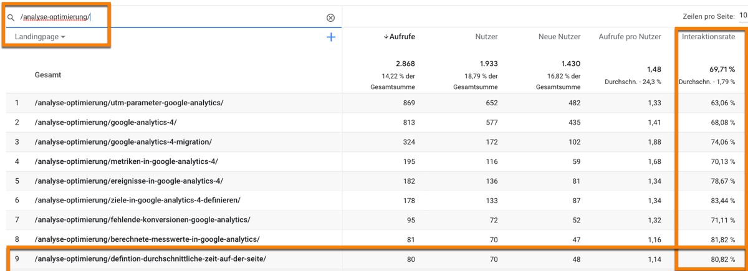Click the defintion-durchschnittliche-zeit-auf-der-seite row
Image resolution: width=748 pixels, height=271 pixels.
[x=150, y=259]
